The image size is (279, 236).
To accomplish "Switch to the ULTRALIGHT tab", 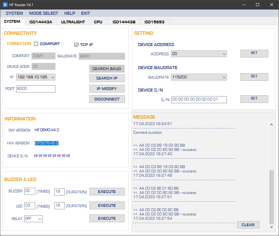I will (x=73, y=22).
